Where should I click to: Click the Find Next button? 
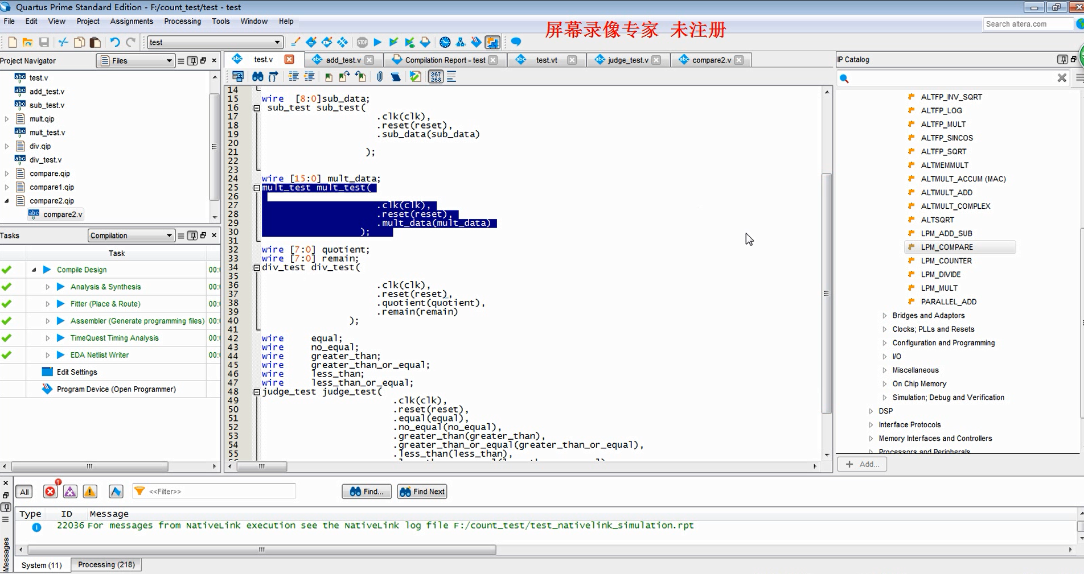click(x=422, y=492)
